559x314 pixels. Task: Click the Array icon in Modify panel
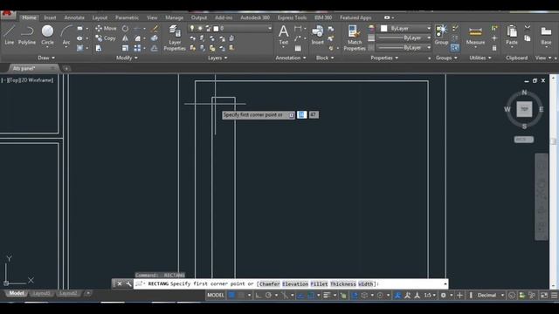tap(137, 48)
